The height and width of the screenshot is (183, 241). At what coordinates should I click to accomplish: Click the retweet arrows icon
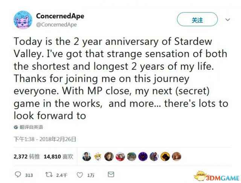pos(49,175)
